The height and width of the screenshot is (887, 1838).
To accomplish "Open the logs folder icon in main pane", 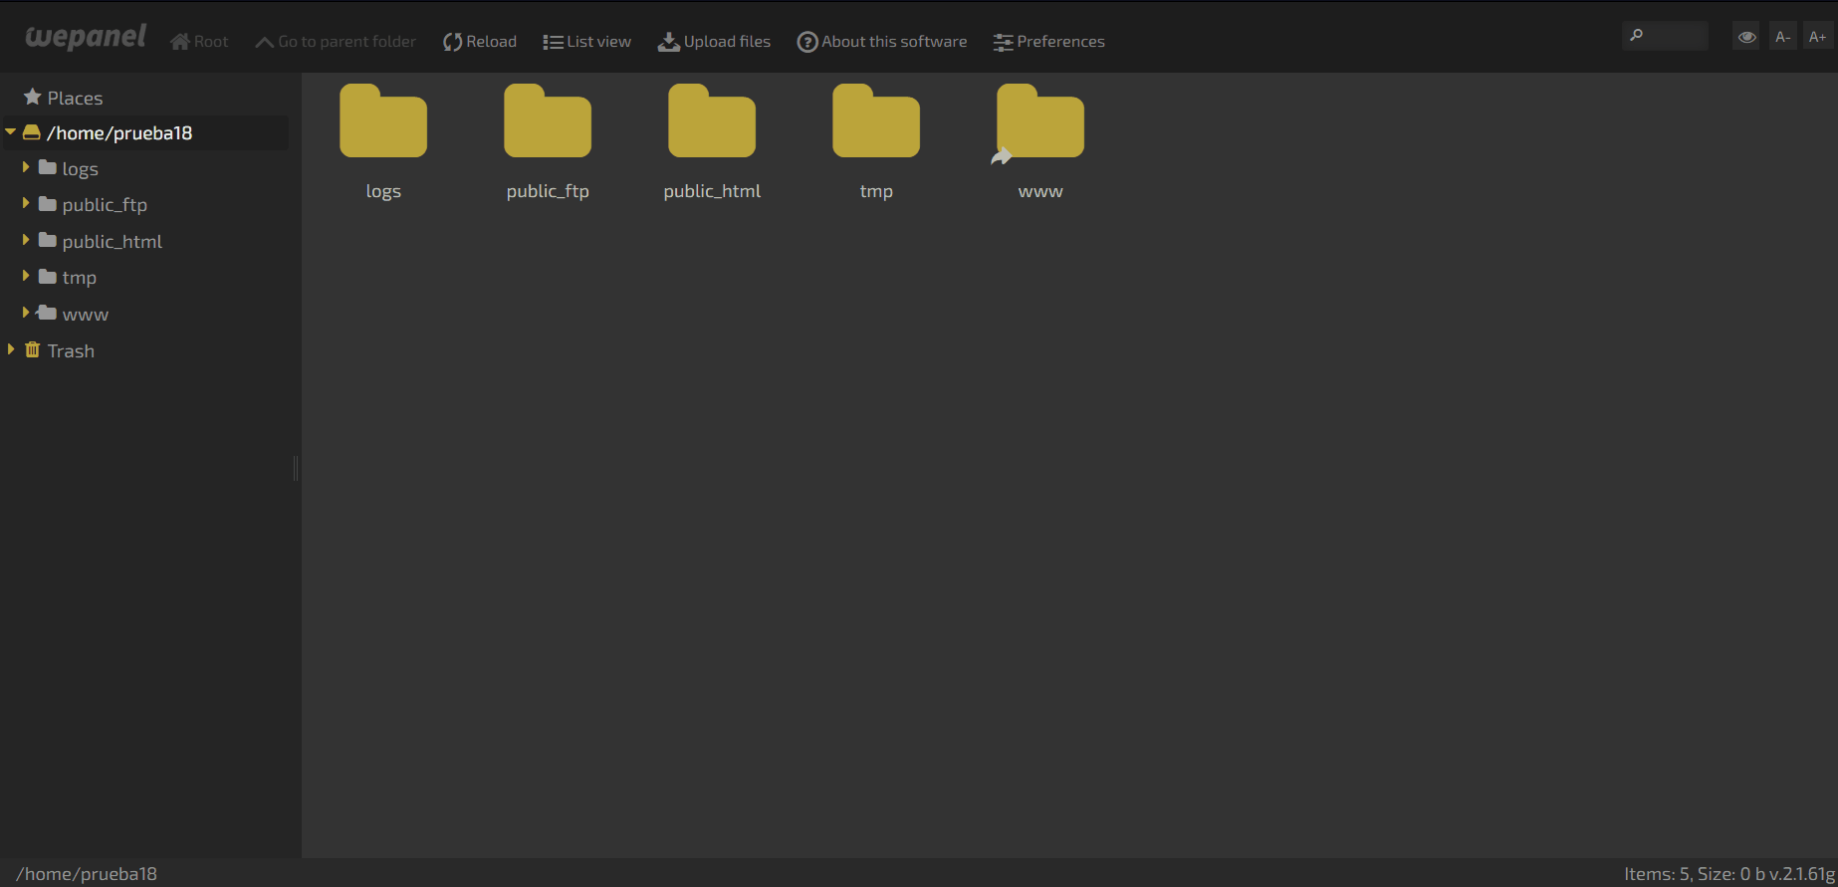I will coord(382,122).
